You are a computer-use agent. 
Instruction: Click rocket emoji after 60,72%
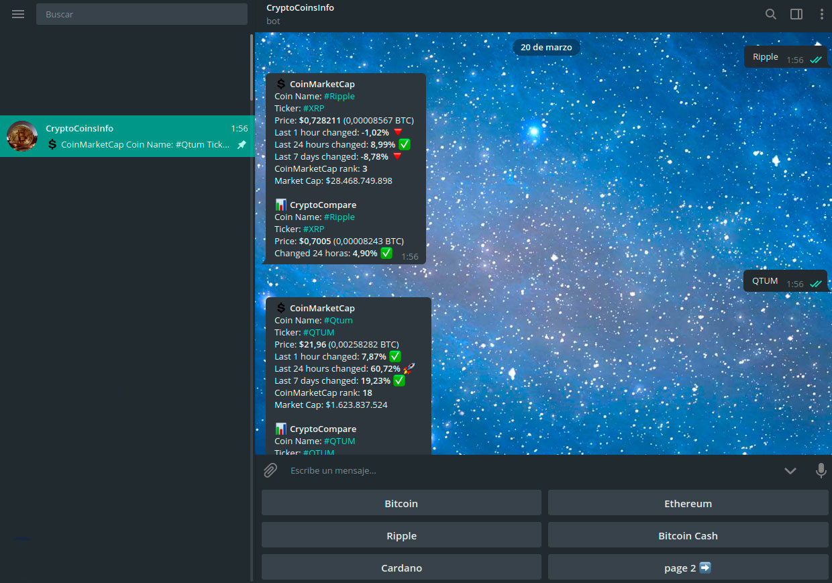[409, 369]
